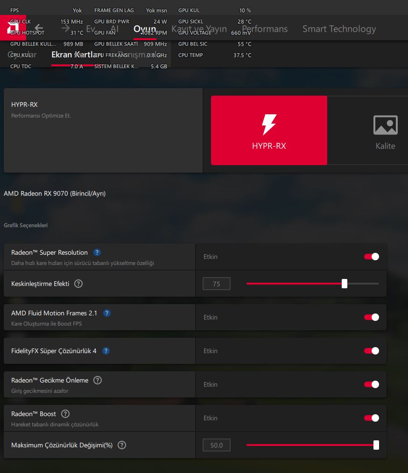Click the CPU TEMP overlay label

[190, 55]
